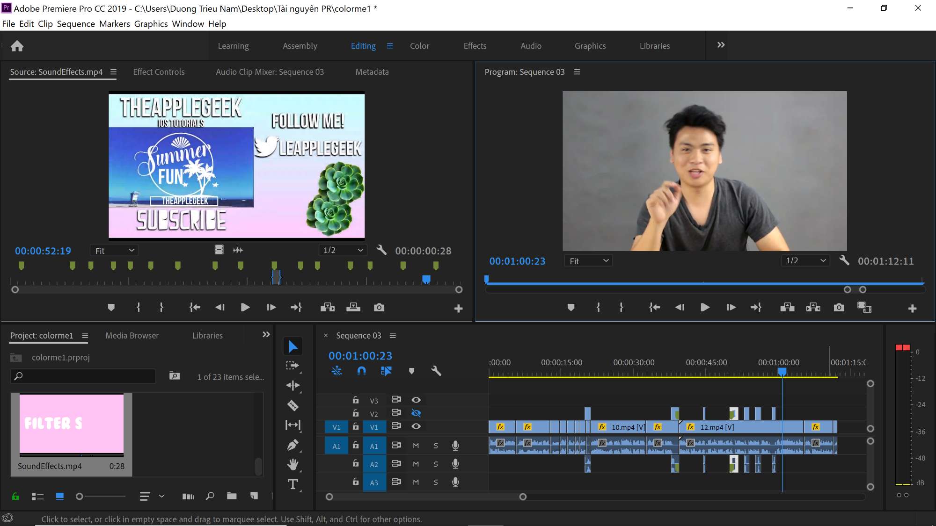
Task: Toggle Snap in timeline
Action: pos(361,371)
